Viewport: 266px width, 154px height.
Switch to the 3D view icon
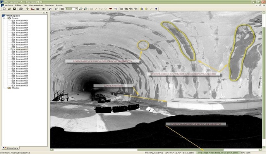[x=38, y=9]
